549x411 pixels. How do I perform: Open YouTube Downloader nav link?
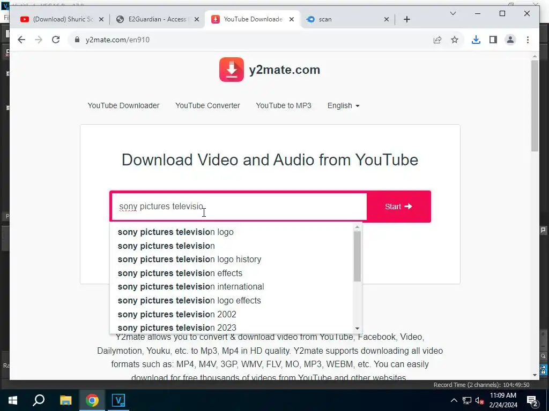click(x=123, y=105)
